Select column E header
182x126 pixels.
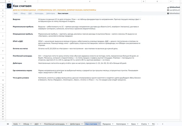157,2
